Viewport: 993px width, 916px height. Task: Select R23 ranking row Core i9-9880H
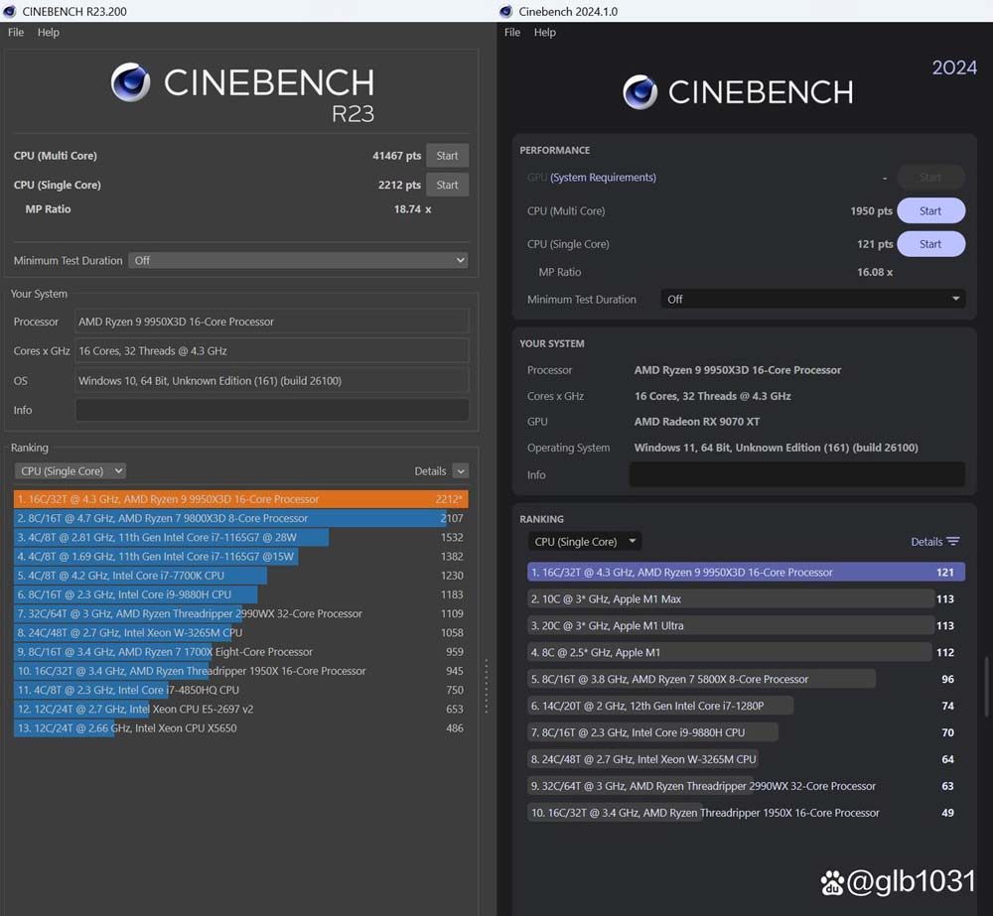[x=240, y=594]
